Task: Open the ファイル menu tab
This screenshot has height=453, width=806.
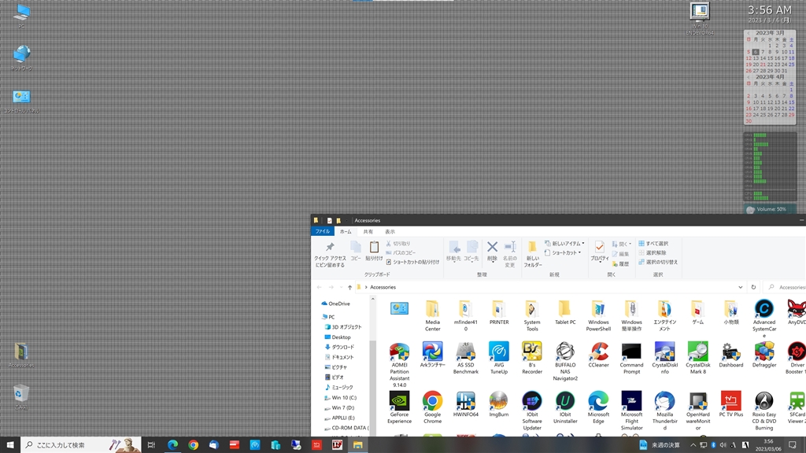Action: pyautogui.click(x=323, y=231)
